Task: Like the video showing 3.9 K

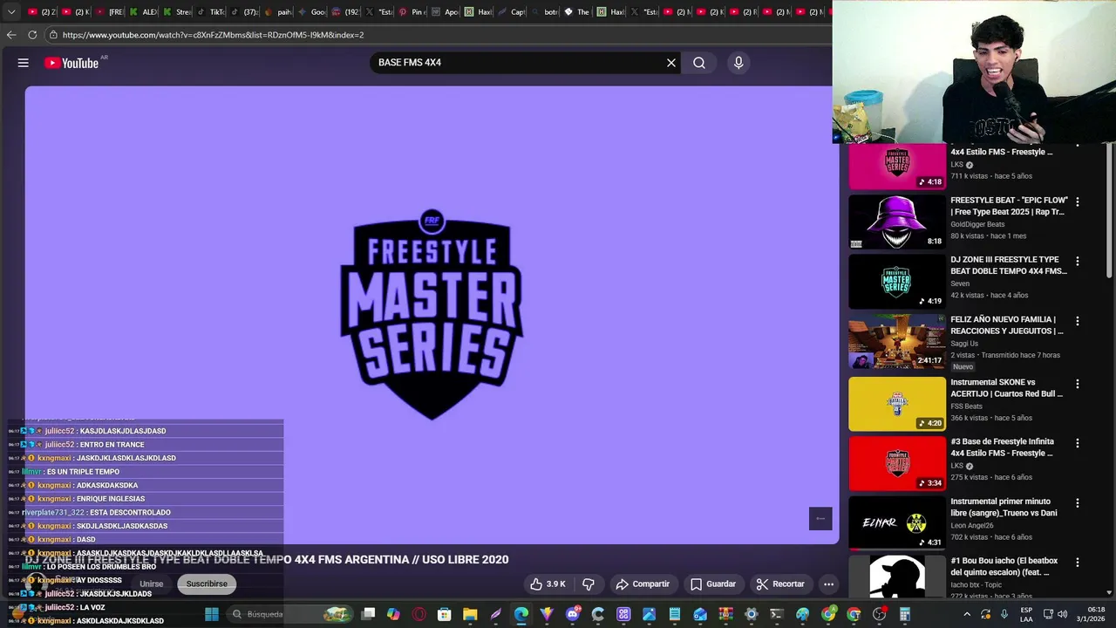Action: (548, 584)
